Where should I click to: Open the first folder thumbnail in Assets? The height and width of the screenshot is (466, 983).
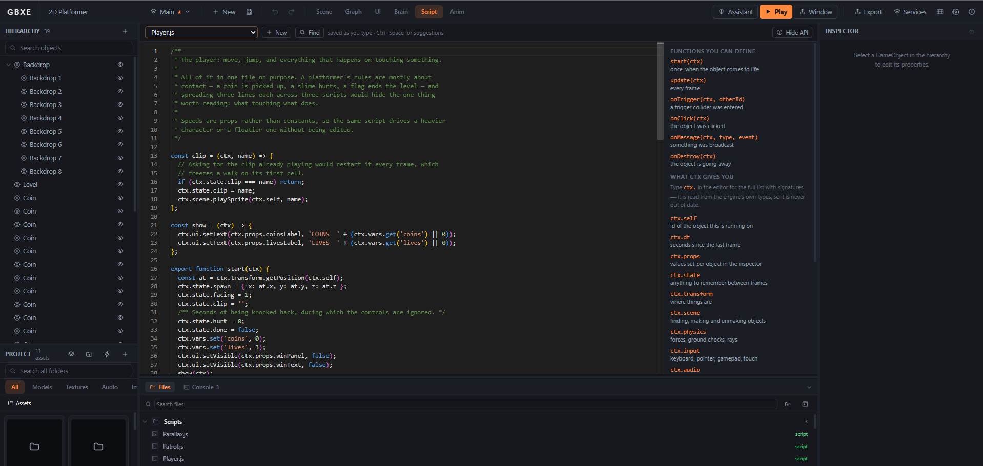click(34, 443)
